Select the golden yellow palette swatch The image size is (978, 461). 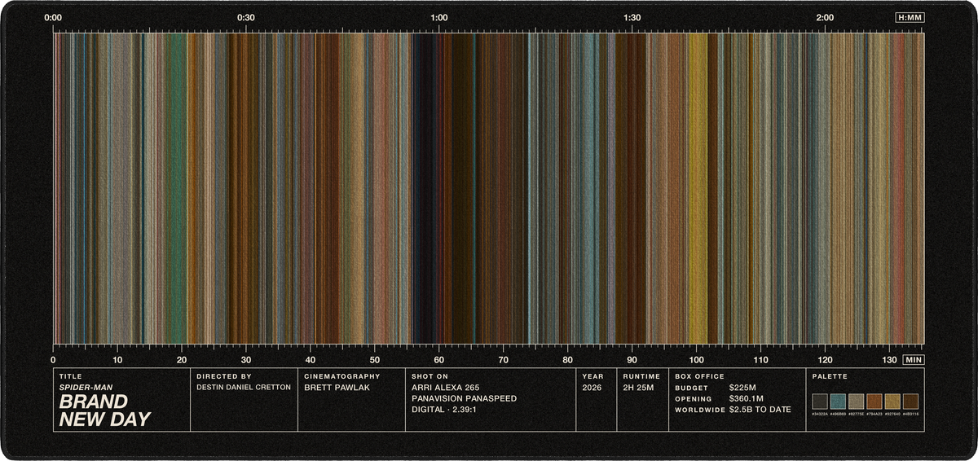892,401
